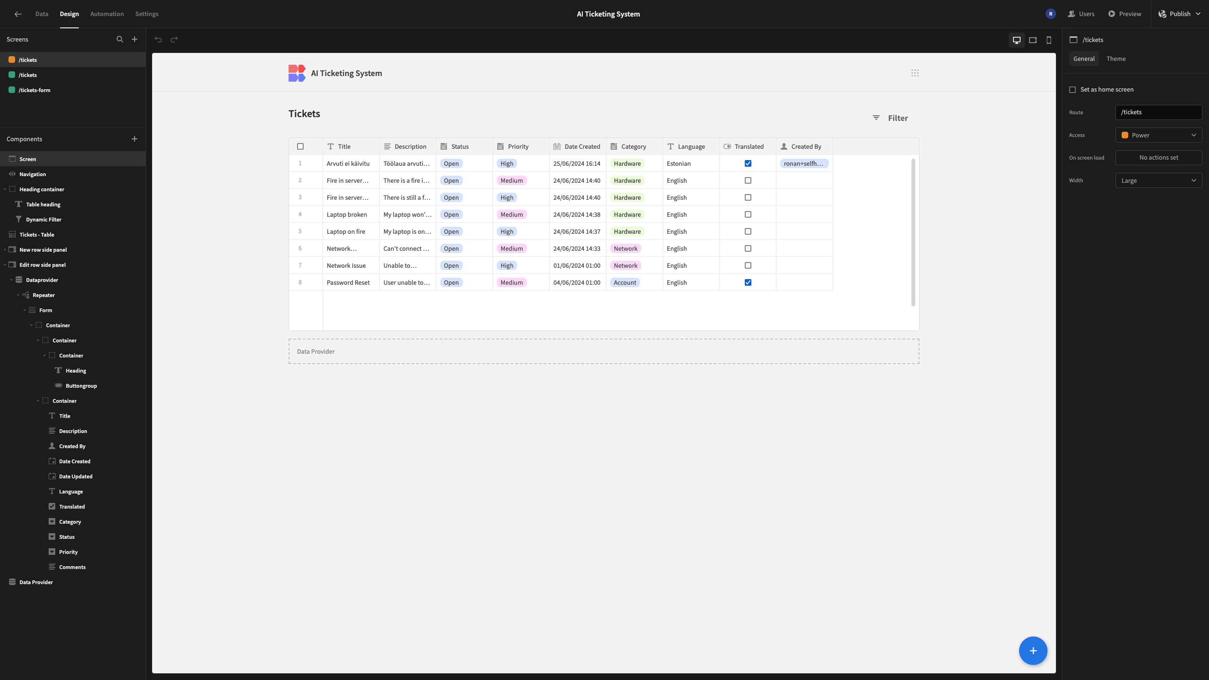
Task: Search screens with magnifier icon
Action: pos(120,39)
